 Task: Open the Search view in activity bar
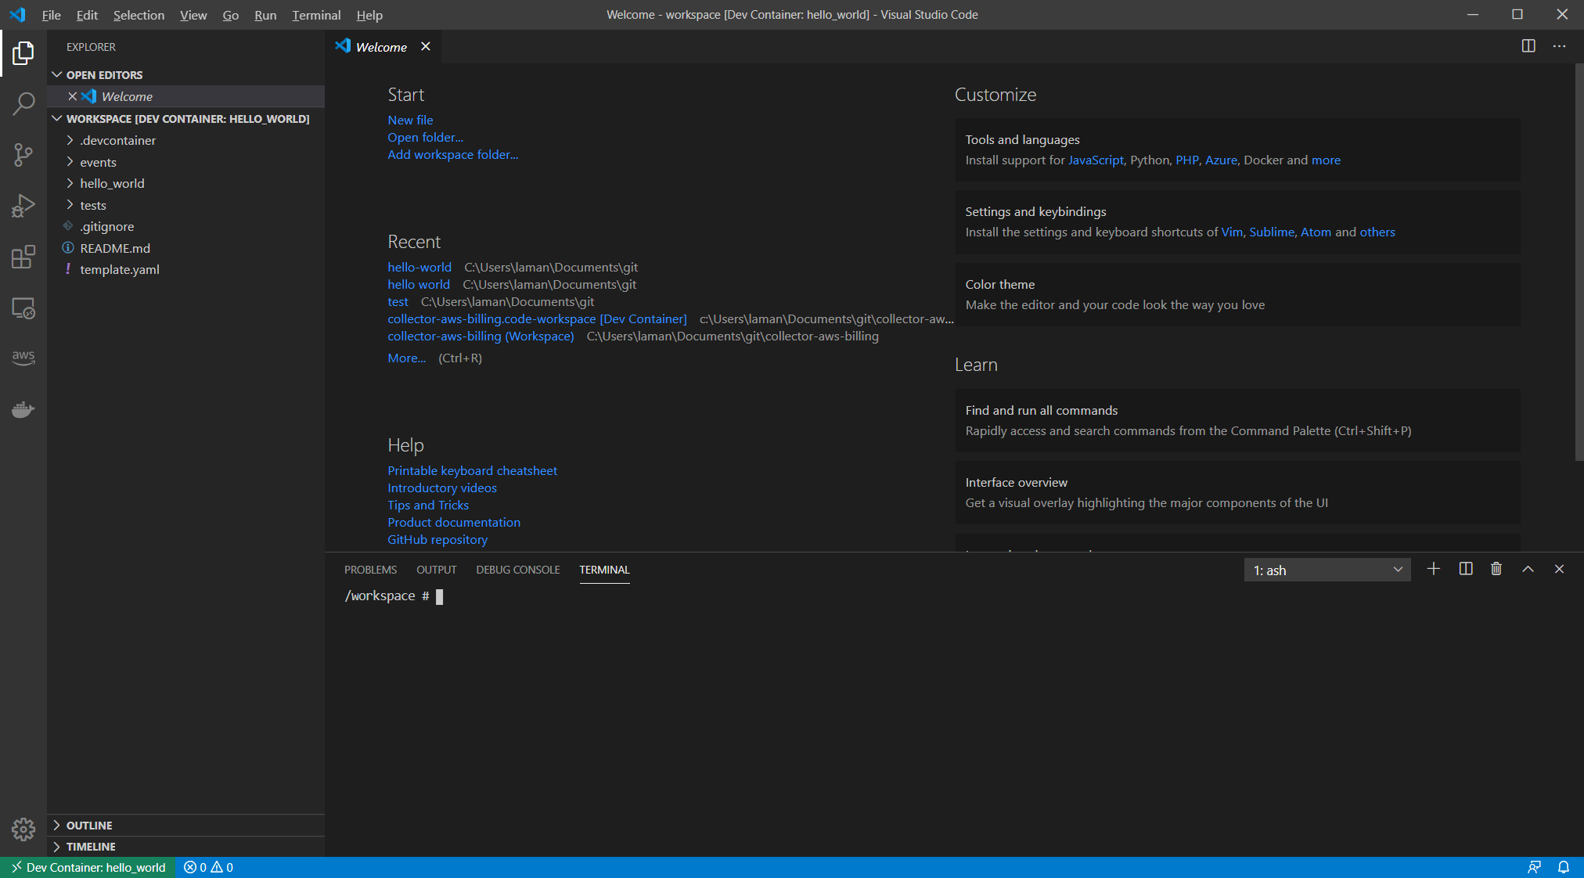coord(23,103)
